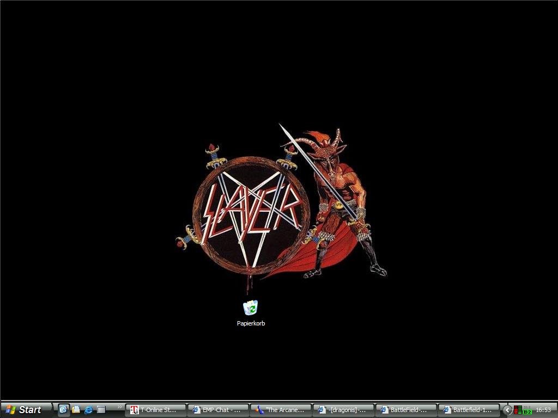Click the Papierkorb label text
This screenshot has height=418, width=558.
point(251,323)
